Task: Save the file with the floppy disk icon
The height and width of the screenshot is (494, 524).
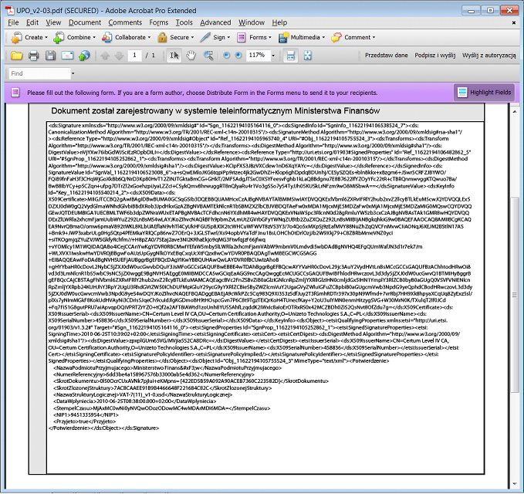Action: pyautogui.click(x=50, y=56)
